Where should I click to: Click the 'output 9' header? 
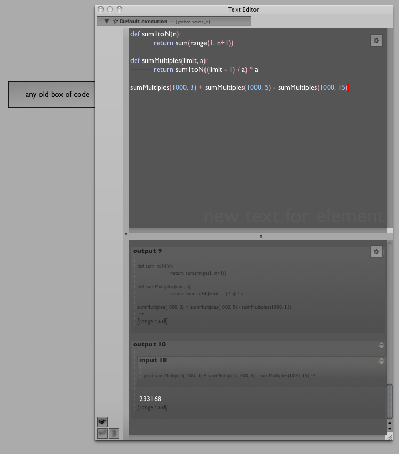(x=148, y=251)
